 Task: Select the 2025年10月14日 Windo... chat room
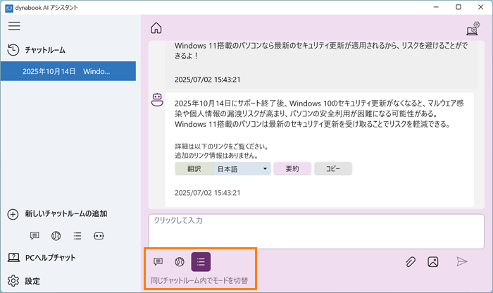click(x=68, y=71)
